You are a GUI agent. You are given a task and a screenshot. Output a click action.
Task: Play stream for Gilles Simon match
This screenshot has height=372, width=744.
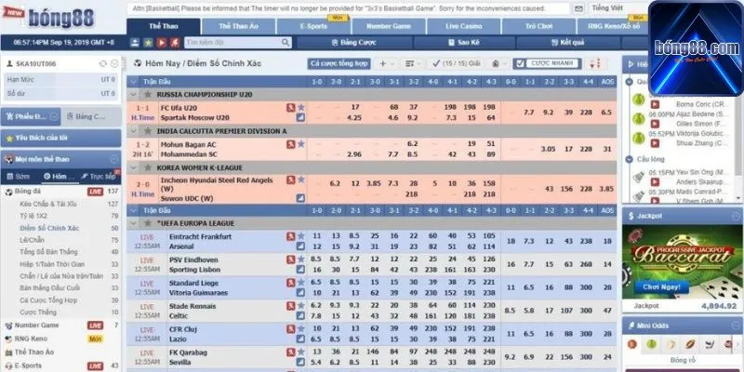[x=655, y=124]
